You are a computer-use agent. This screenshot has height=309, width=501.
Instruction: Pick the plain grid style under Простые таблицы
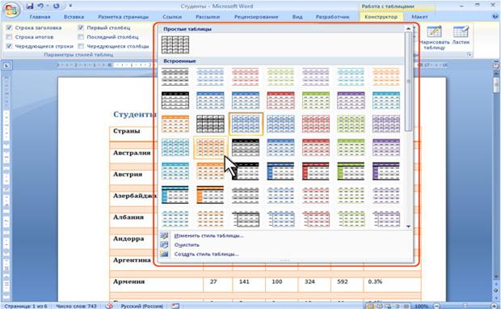pos(175,44)
